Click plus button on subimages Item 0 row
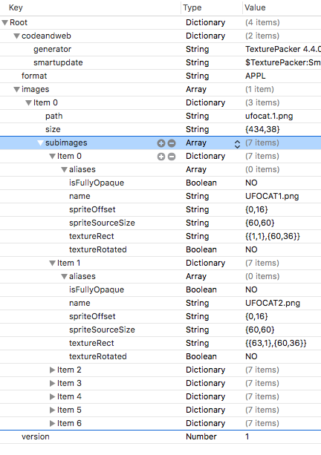Screen dimensions: 321x455 tap(161, 157)
